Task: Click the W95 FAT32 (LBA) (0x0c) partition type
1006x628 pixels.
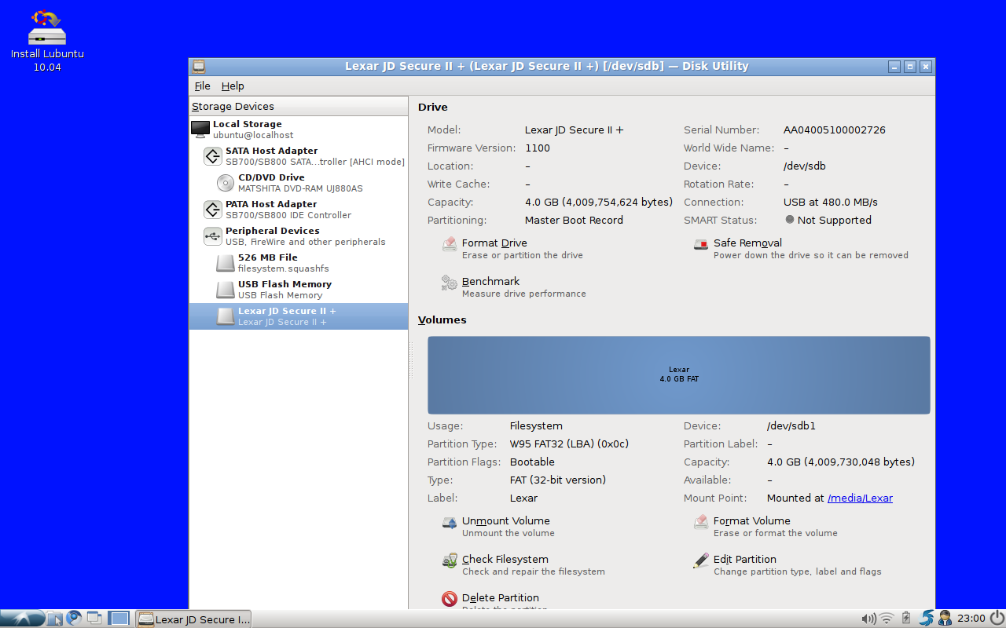Action: (569, 444)
